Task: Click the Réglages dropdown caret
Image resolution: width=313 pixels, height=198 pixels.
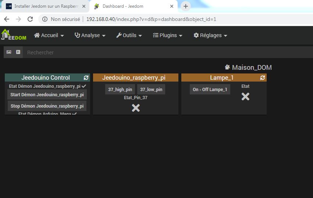Action: (225, 36)
